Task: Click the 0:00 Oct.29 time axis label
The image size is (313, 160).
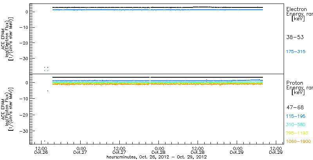Action: [x=237, y=150]
